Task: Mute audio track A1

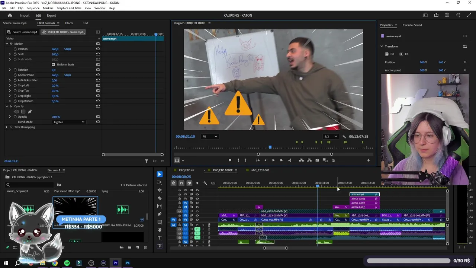Action: click(197, 225)
